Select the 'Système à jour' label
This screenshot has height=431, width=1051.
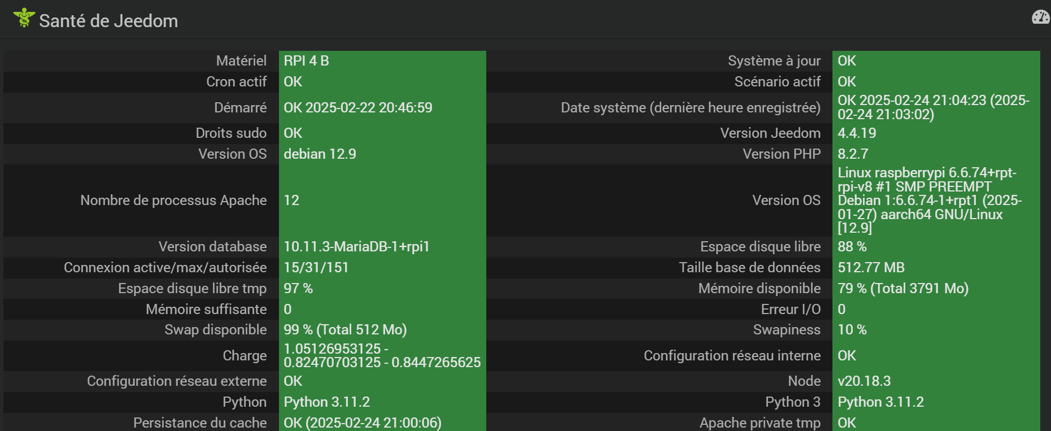pos(774,60)
